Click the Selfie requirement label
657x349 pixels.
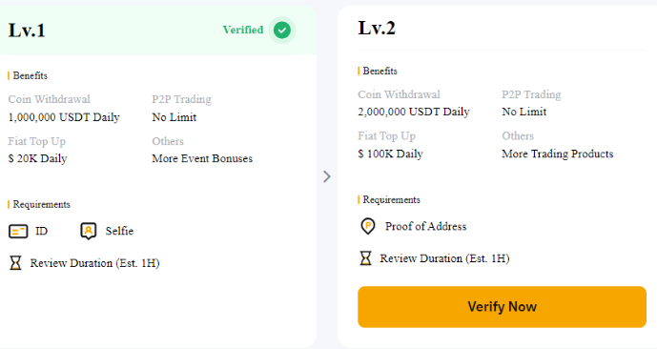(x=119, y=231)
